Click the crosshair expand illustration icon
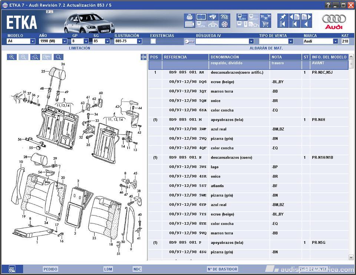The image size is (356, 275). (144, 57)
